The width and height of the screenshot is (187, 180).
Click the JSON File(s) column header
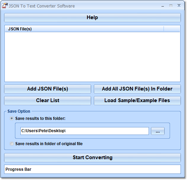pos(84,29)
